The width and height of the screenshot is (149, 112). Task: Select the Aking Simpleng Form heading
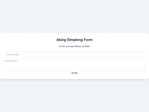[74, 40]
